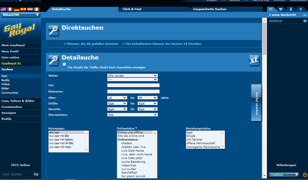The height and width of the screenshot is (180, 308).
Task: Switch to the Click & Find tab
Action: click(132, 9)
